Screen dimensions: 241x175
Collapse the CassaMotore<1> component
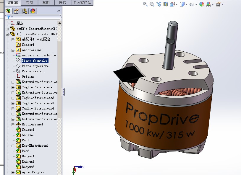point(7,34)
